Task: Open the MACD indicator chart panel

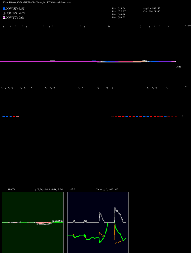Action: pos(32,222)
